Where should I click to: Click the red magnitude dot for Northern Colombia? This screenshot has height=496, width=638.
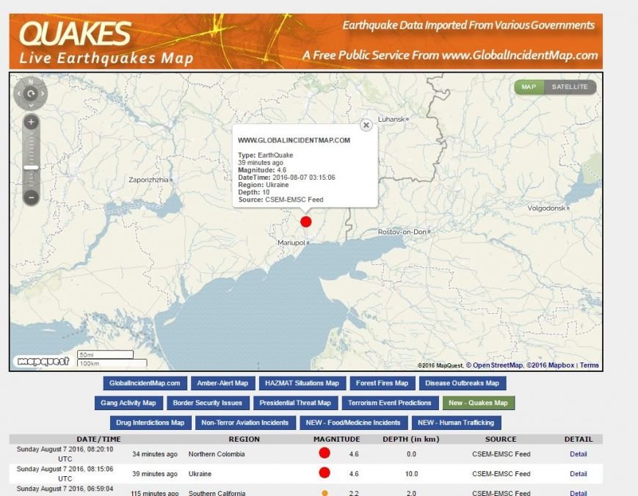[325, 453]
